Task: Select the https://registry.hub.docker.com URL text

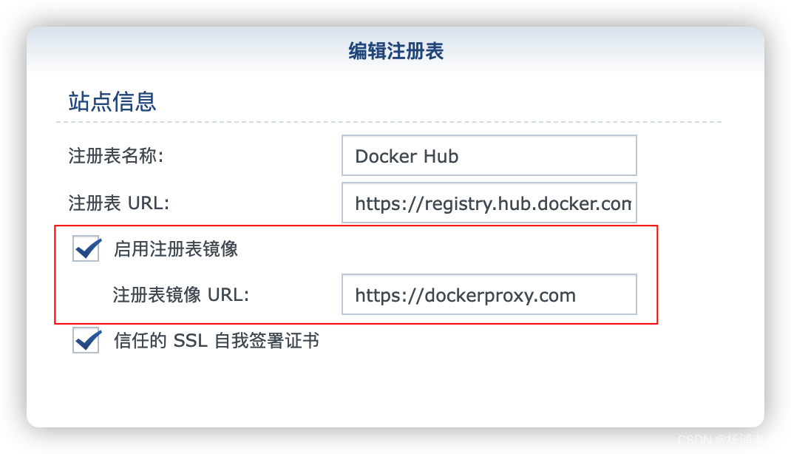Action: 489,203
